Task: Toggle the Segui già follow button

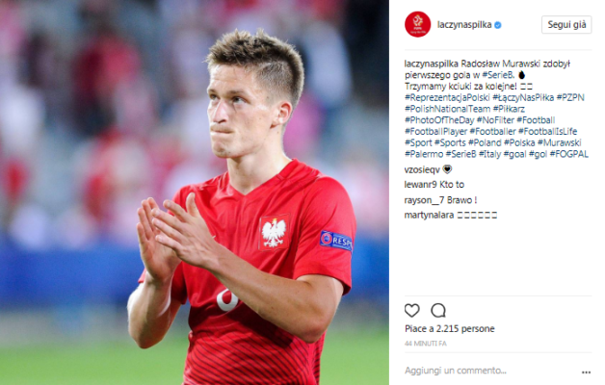Action: coord(566,25)
